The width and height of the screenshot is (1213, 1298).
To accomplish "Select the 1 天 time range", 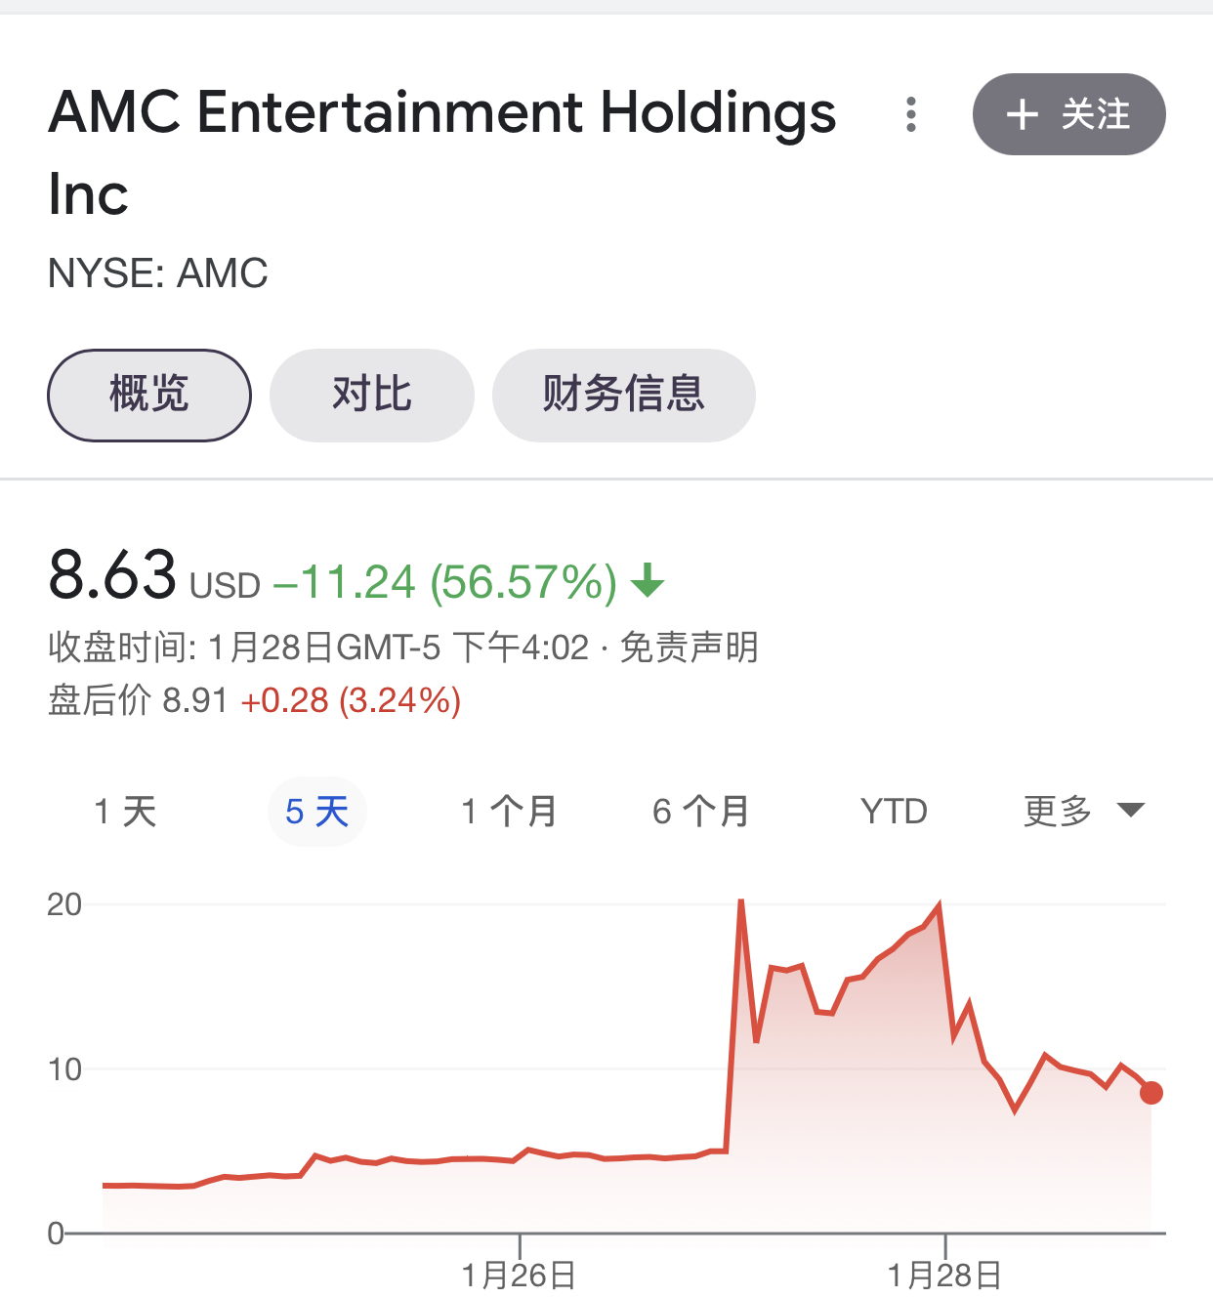I will tap(125, 812).
